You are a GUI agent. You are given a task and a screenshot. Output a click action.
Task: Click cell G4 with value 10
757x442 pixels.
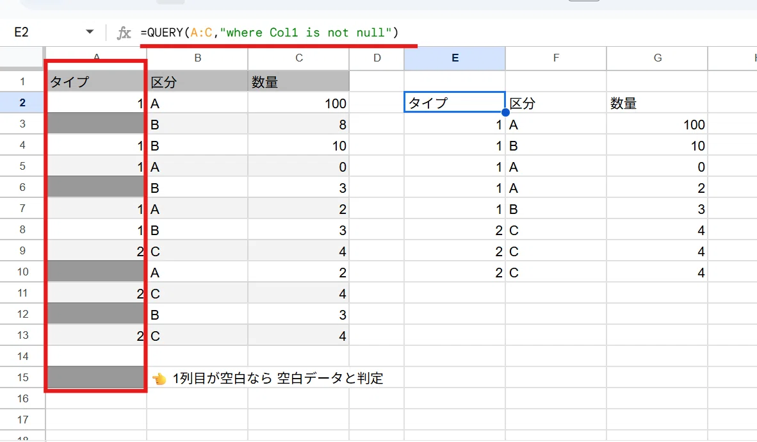click(658, 145)
